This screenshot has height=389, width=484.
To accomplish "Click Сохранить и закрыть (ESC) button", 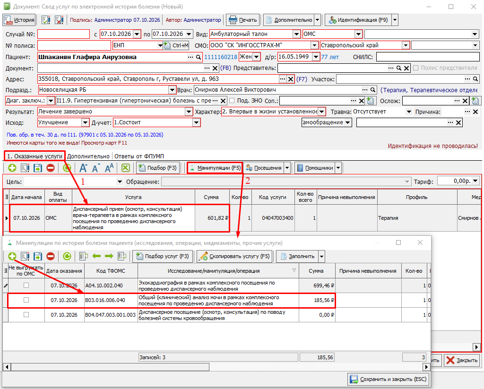I will [x=389, y=379].
